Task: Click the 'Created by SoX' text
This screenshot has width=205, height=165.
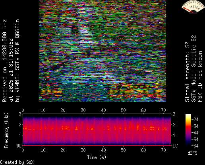Action: pos(17,162)
